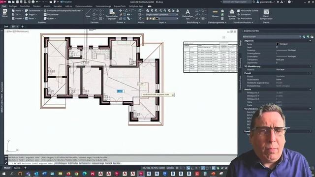This screenshot has height=177, width=315.
Task: Click the rectangle drawing tool
Action: click(x=94, y=19)
